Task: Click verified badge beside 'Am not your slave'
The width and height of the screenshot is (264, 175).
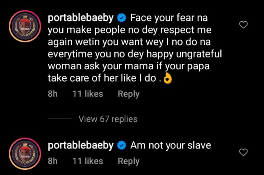Action: [x=122, y=145]
